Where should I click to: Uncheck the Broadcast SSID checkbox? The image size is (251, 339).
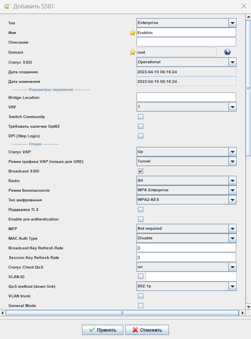click(141, 171)
